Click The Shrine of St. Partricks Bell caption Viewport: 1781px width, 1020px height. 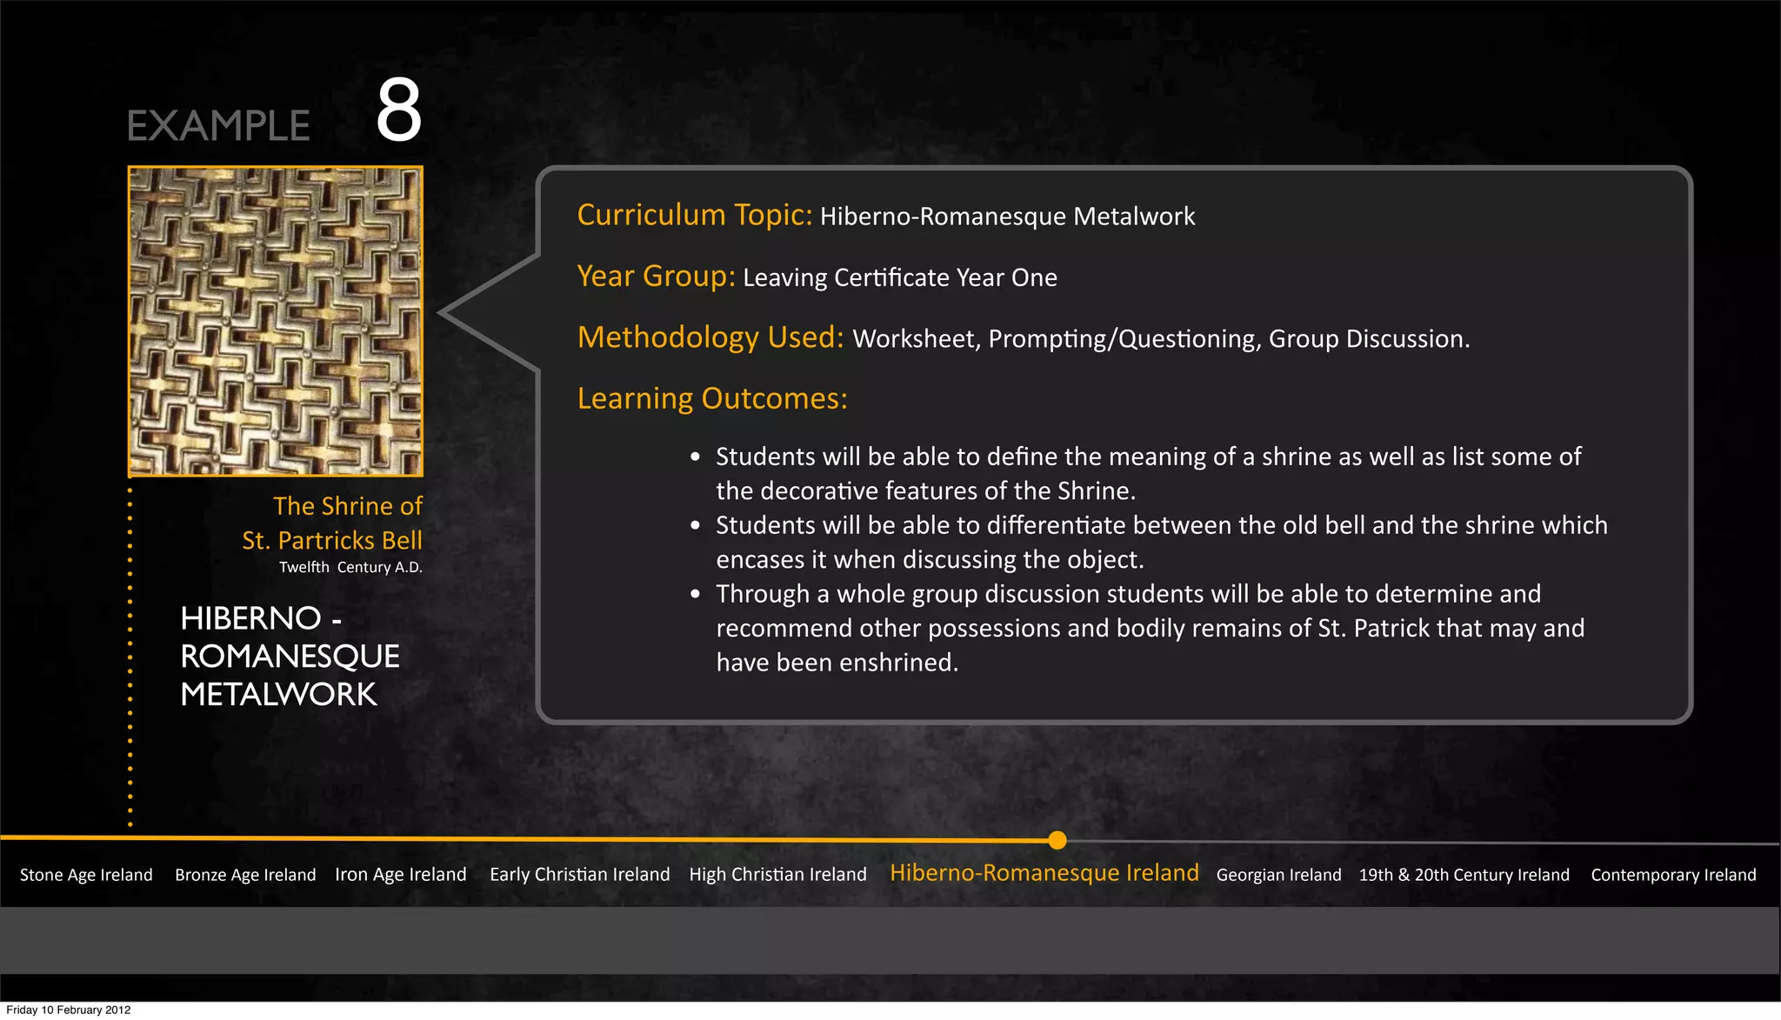pos(333,523)
